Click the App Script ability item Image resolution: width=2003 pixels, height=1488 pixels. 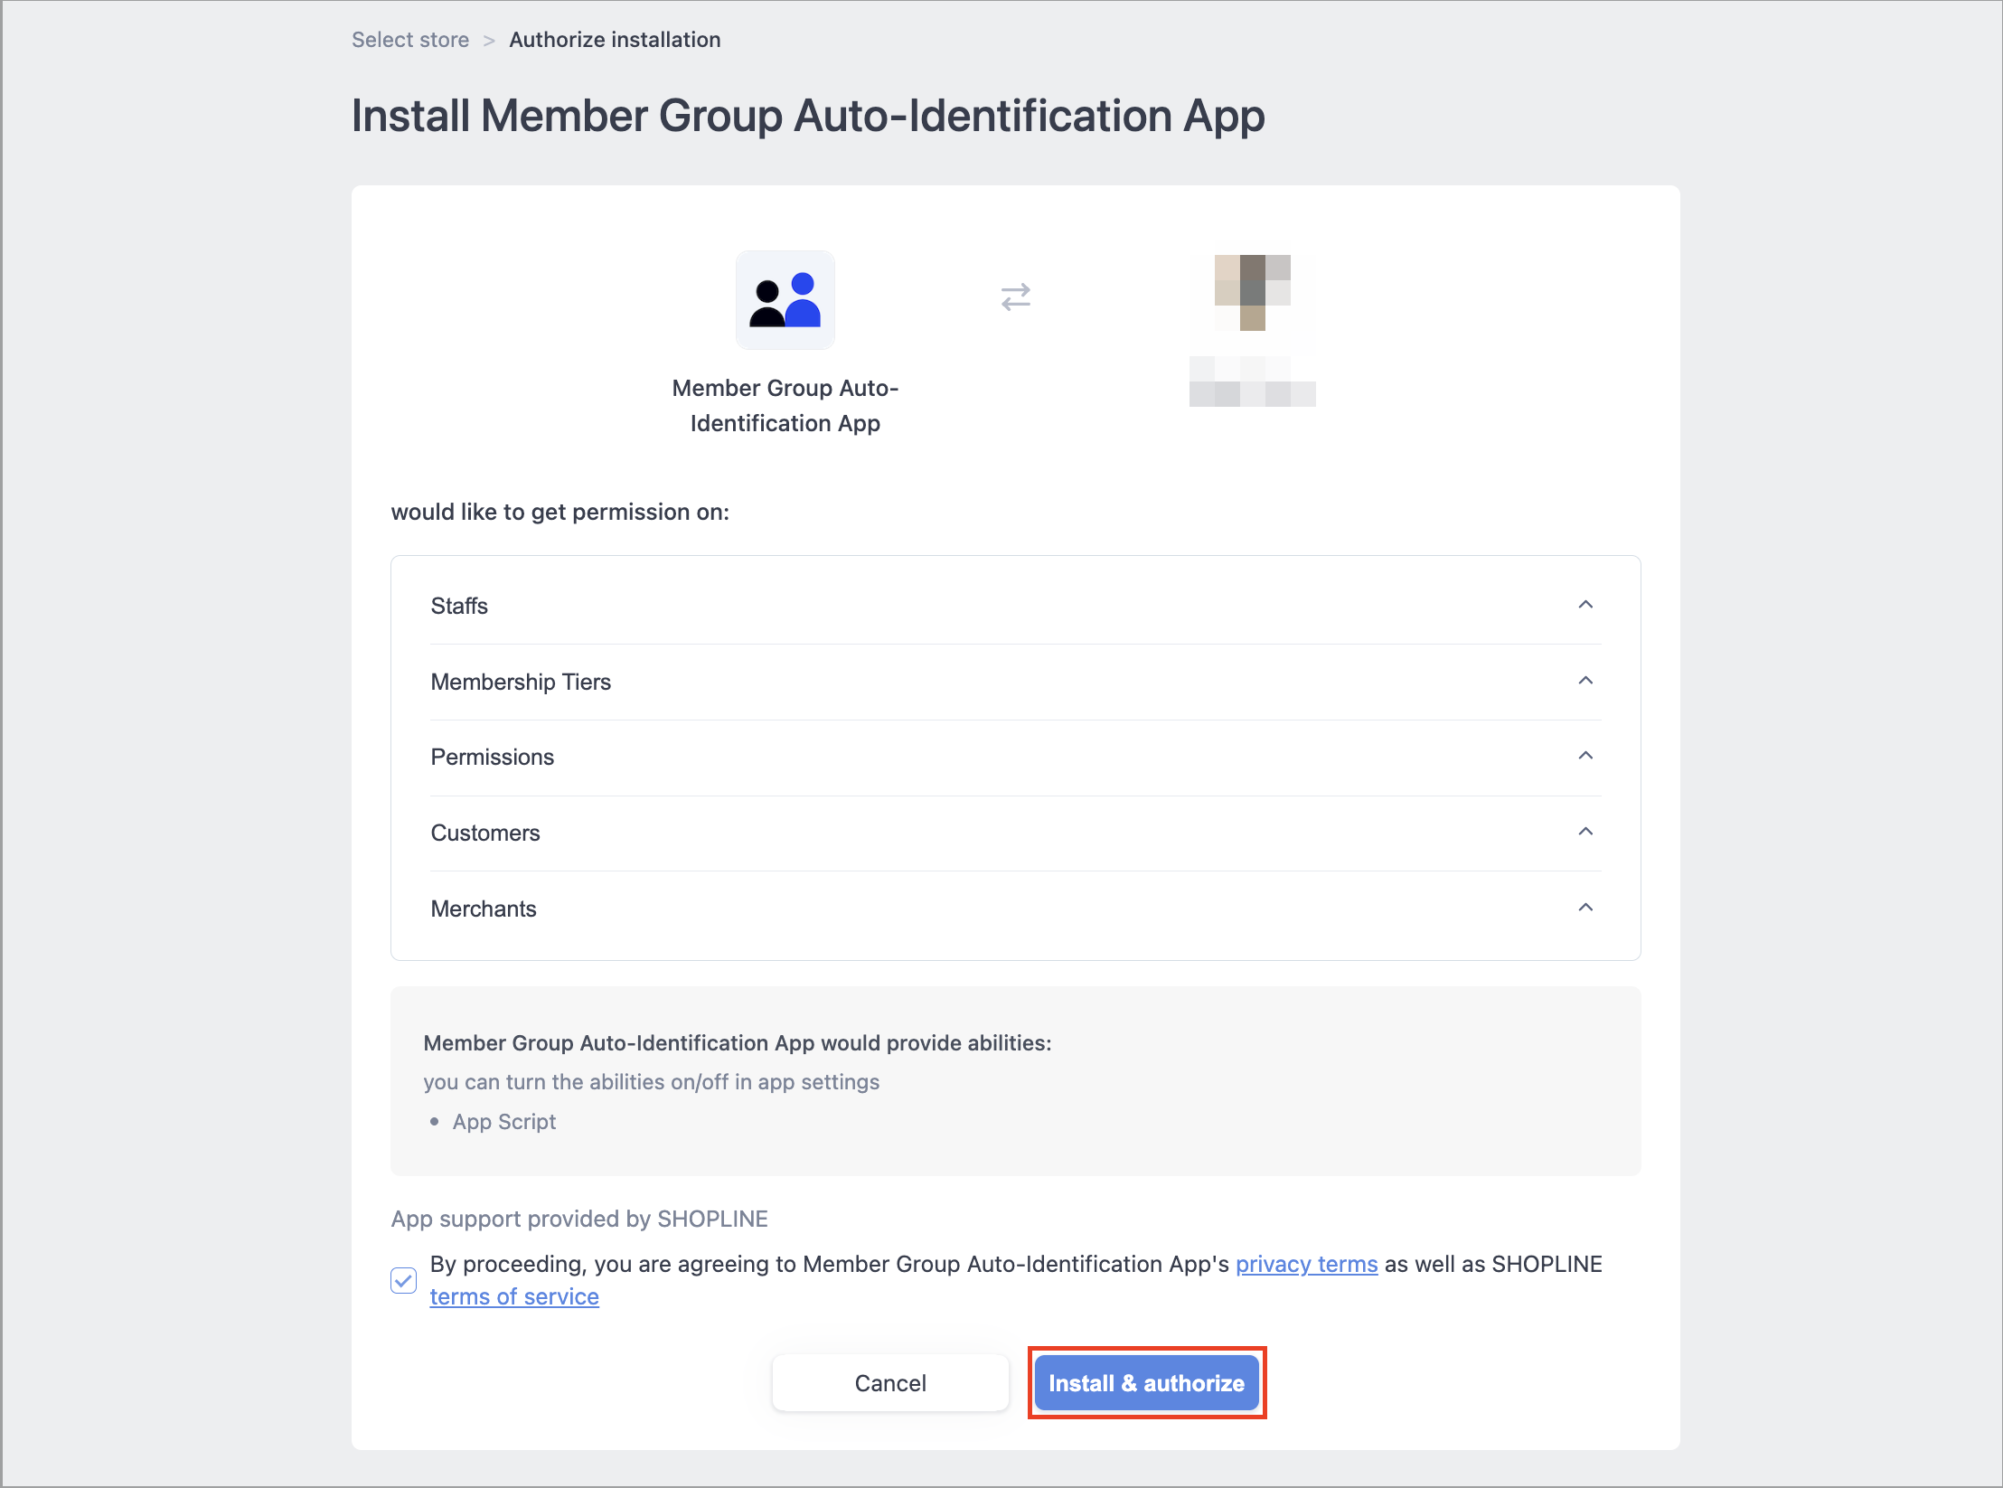504,1122
